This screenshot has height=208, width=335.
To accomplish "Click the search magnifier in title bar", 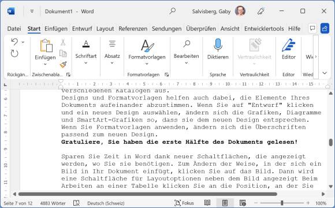I will 173,11.
